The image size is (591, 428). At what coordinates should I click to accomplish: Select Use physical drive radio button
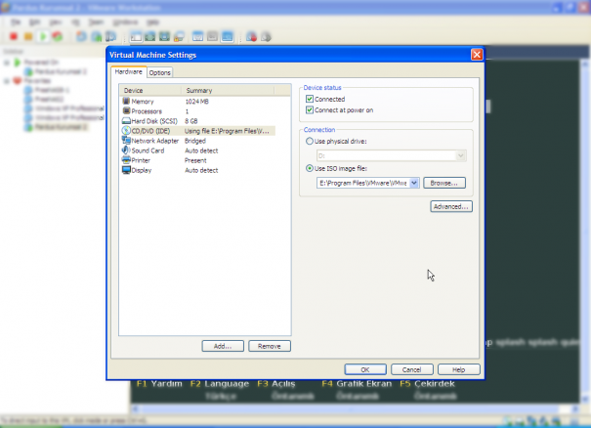click(x=310, y=141)
